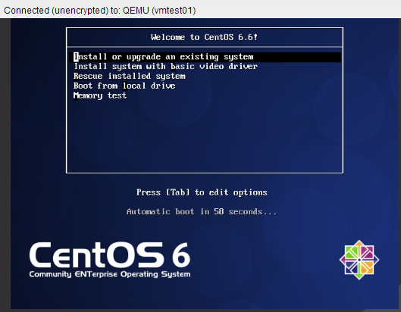The image size is (401, 312).
Task: Click the "Welcome to CentOS 6.6!" title
Action: coord(205,37)
